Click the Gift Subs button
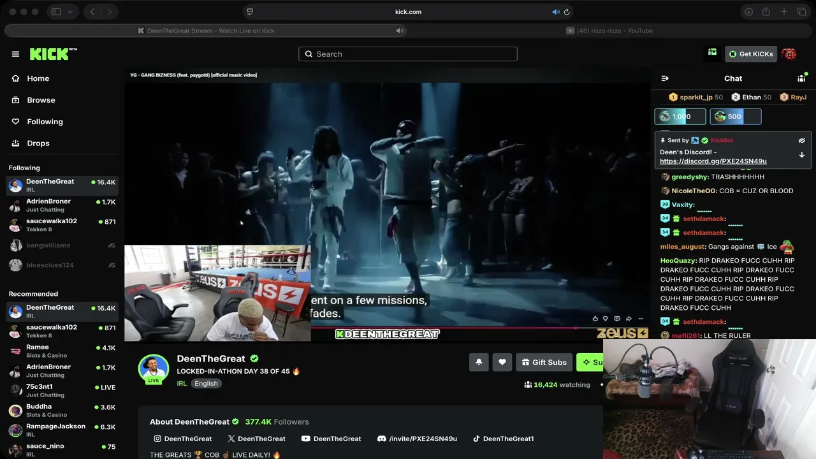The width and height of the screenshot is (816, 459). [x=544, y=362]
